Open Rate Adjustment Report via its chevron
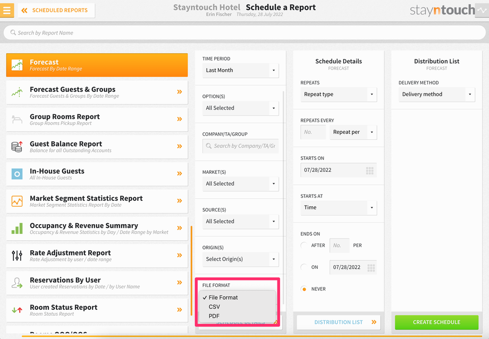The height and width of the screenshot is (339, 489). click(x=180, y=255)
